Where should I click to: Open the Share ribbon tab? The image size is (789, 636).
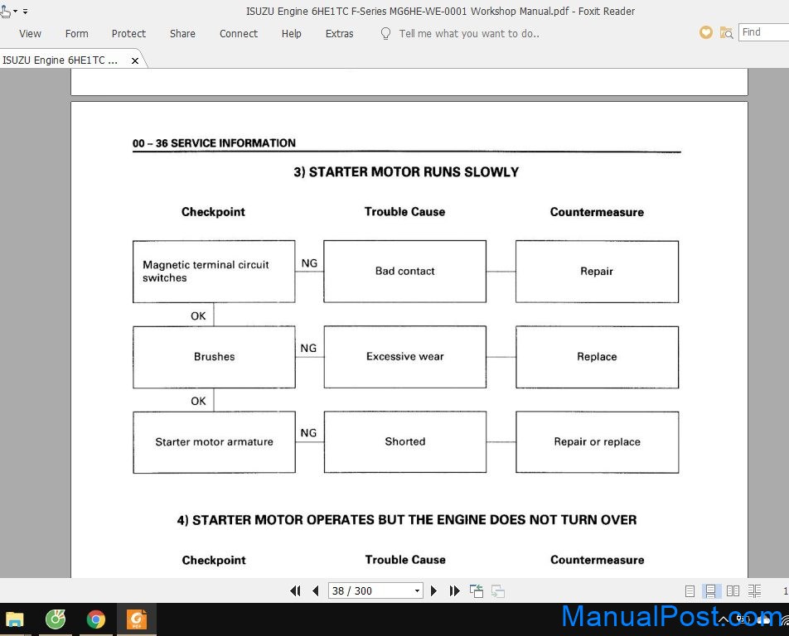pyautogui.click(x=182, y=34)
